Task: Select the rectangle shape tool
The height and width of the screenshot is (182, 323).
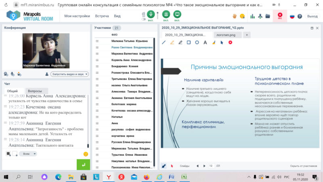Action: [x=189, y=42]
